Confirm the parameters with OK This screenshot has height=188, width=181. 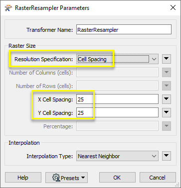pyautogui.click(x=117, y=178)
